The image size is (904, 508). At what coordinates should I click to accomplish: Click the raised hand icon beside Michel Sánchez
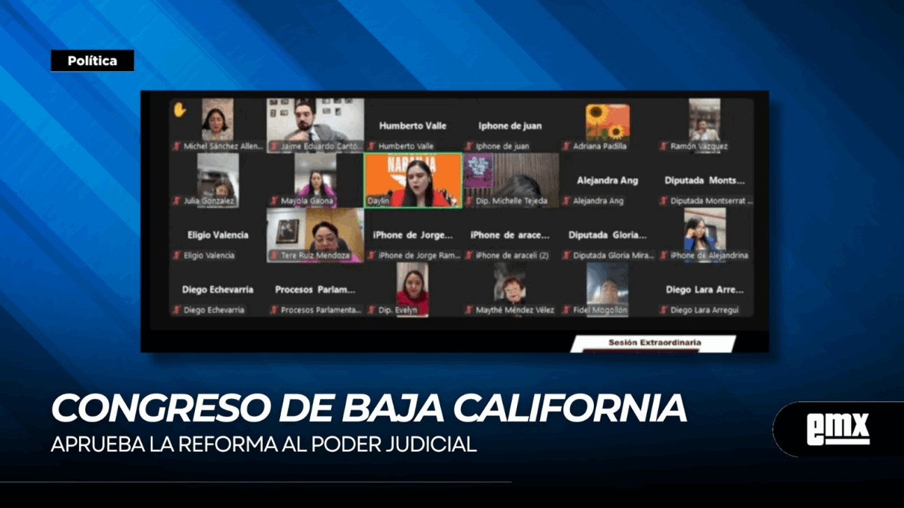coord(180,110)
